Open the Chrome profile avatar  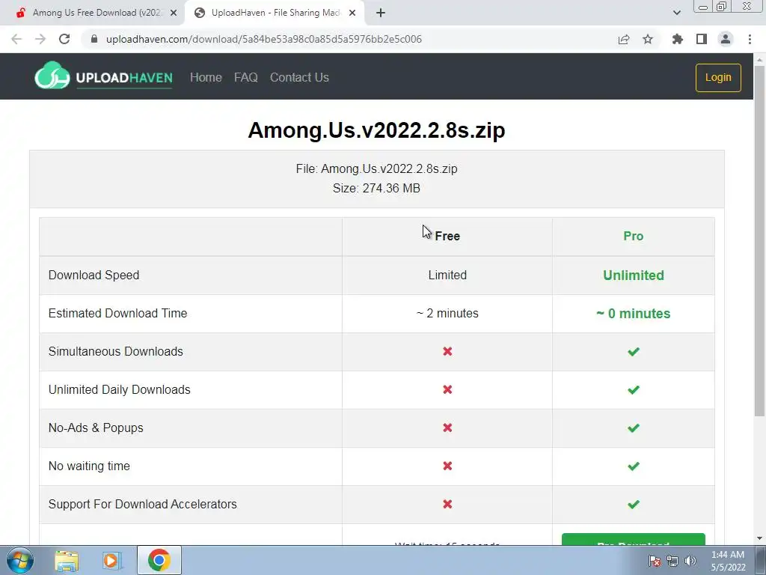(x=726, y=39)
